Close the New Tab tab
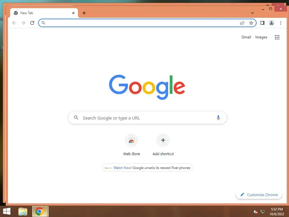The image size is (289, 217). (x=73, y=13)
